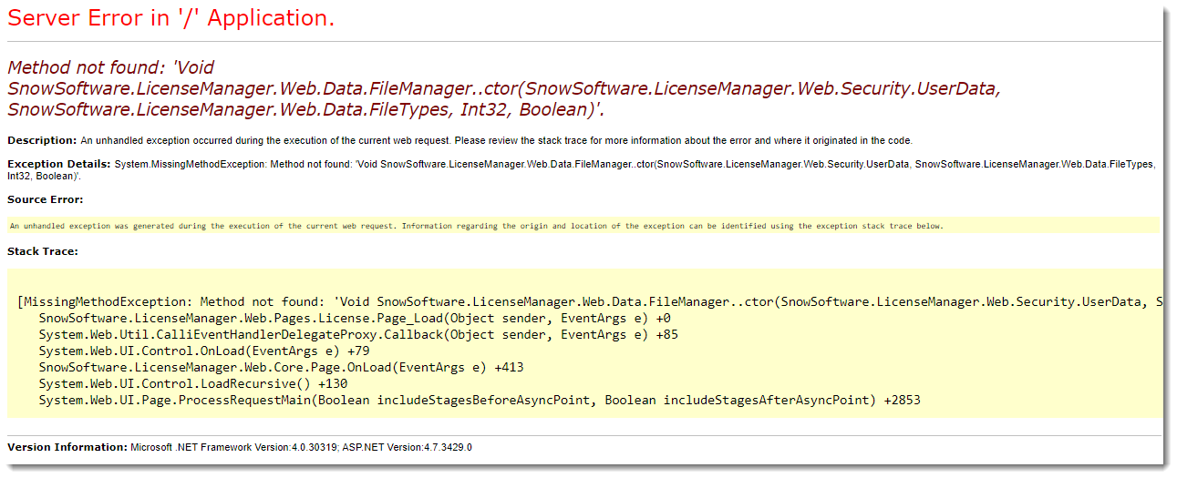The width and height of the screenshot is (1177, 478).
Task: Select the 'Server Error in '/' Application.' heading
Action: click(x=170, y=18)
